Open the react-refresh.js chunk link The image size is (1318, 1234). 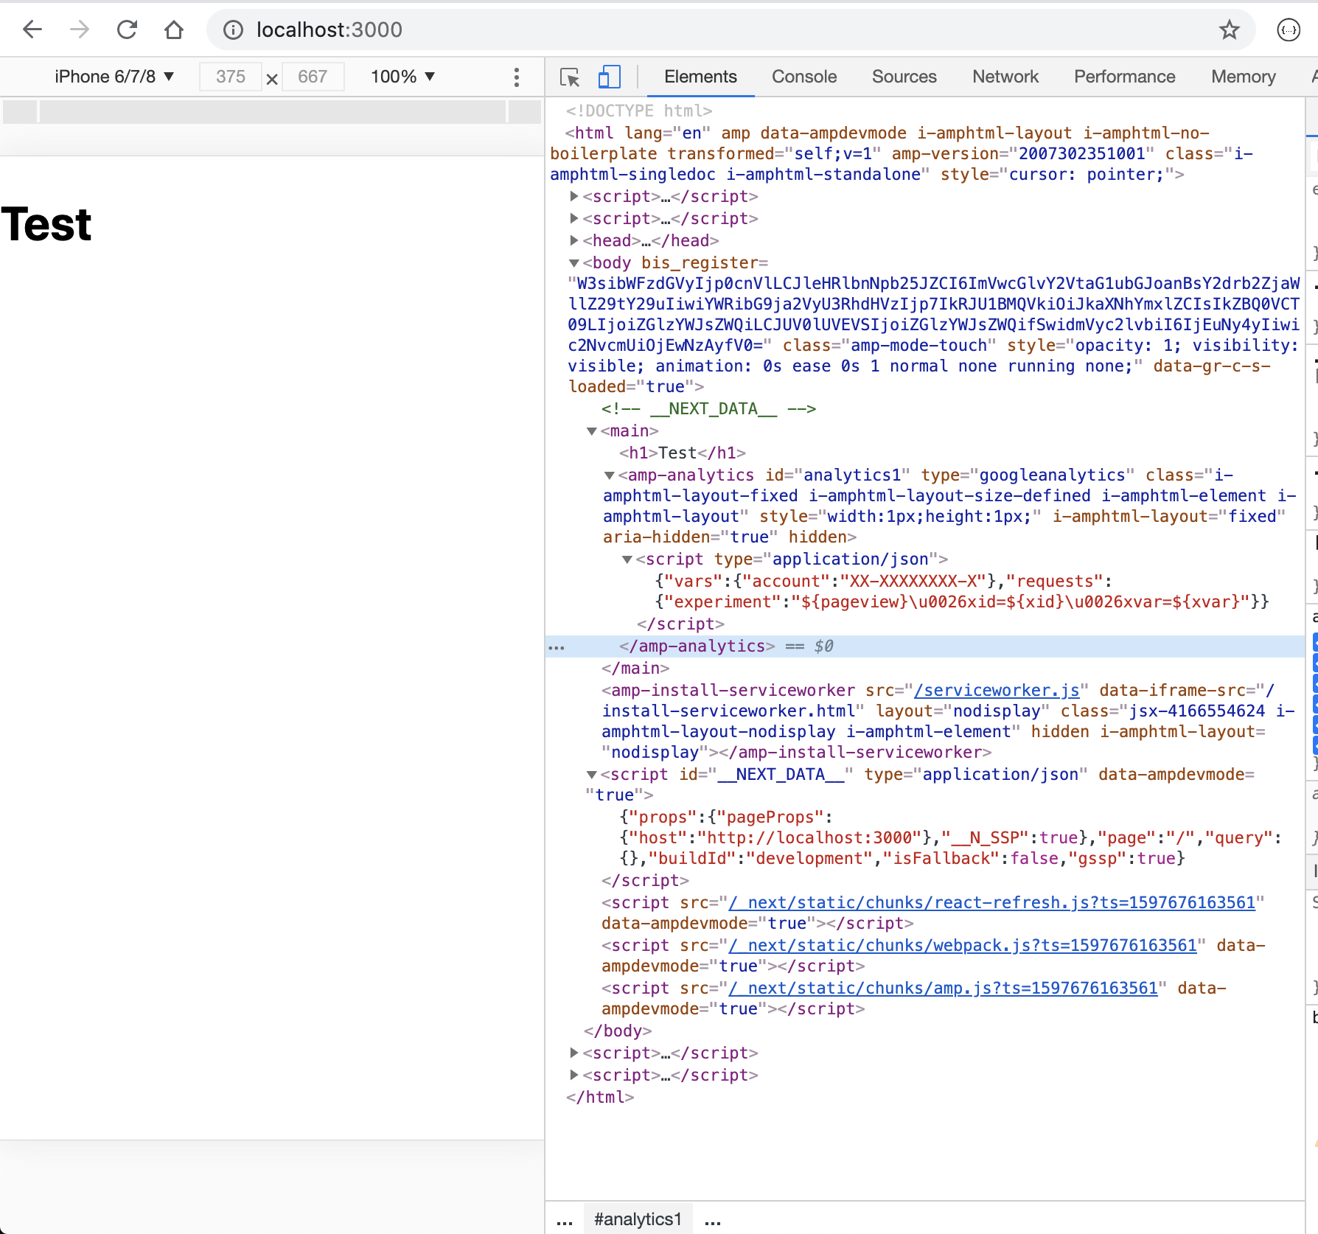[x=991, y=902]
